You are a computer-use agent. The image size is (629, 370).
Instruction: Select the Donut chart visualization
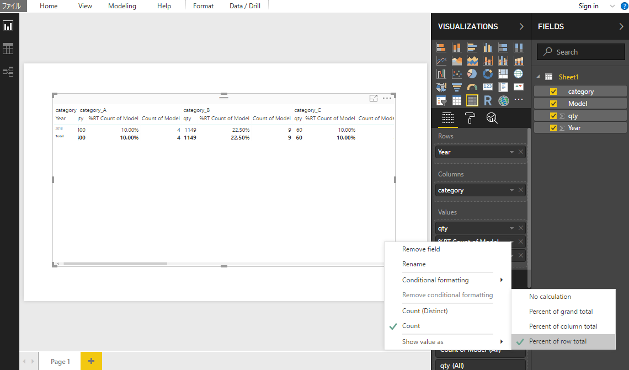point(487,74)
